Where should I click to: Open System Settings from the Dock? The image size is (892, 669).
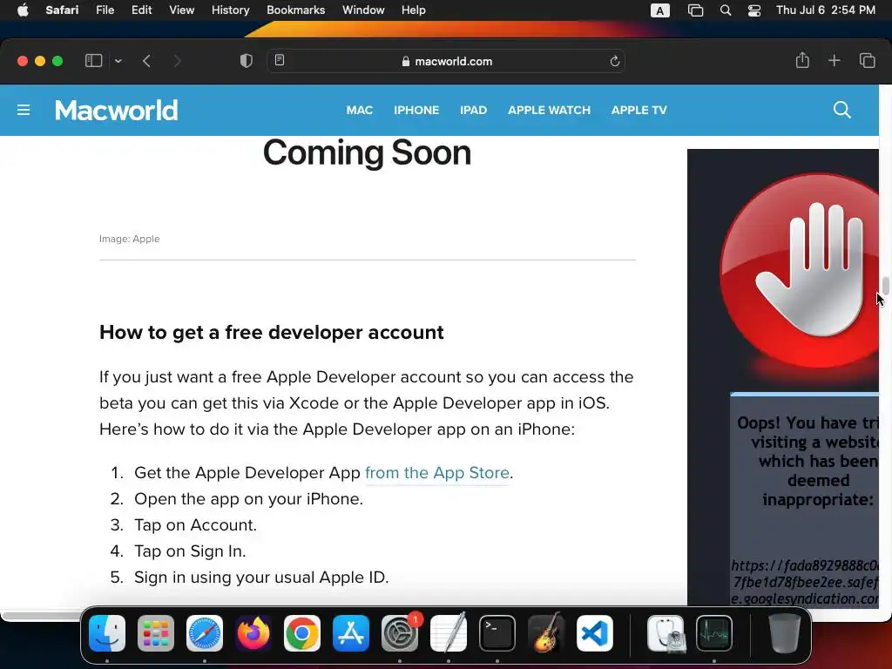[400, 633]
